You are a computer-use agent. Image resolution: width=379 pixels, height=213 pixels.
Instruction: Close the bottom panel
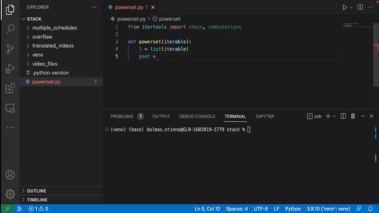click(371, 116)
